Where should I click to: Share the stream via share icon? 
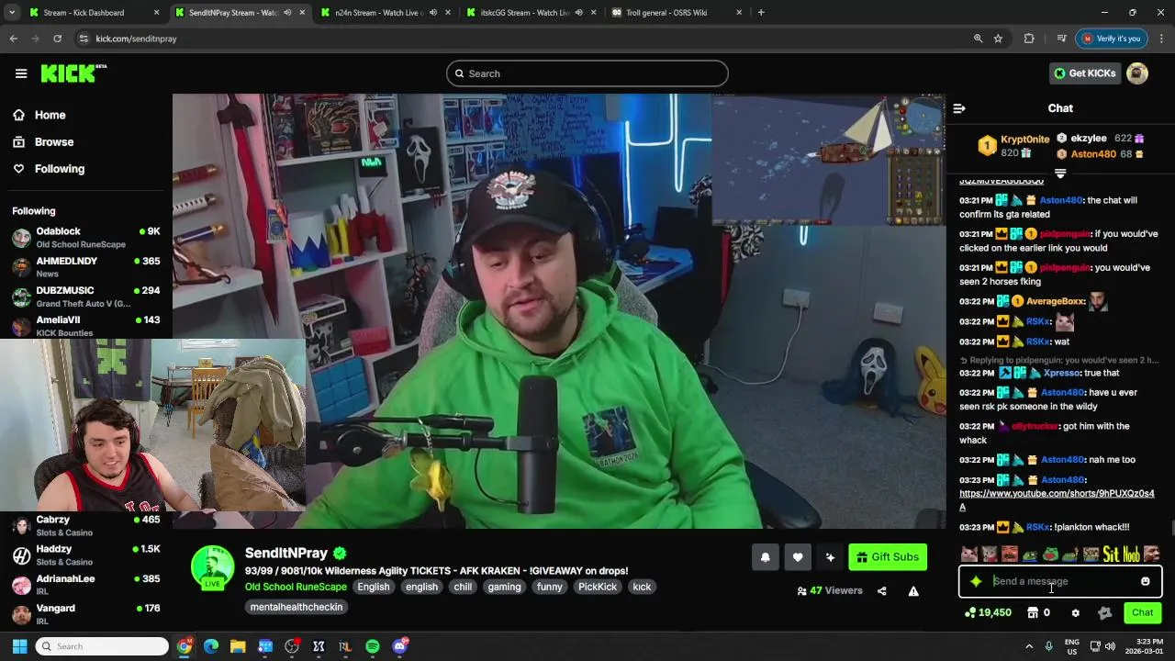882,591
